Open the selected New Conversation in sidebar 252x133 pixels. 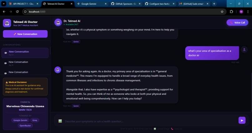point(25,53)
